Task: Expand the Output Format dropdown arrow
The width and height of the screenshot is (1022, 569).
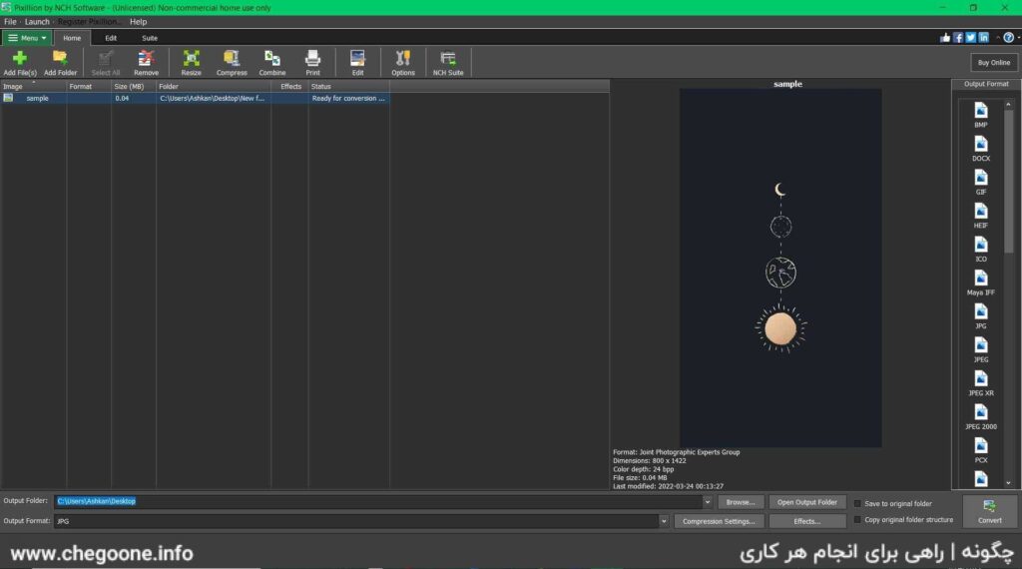Action: 664,521
